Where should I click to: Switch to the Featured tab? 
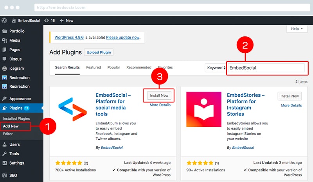[94, 67]
